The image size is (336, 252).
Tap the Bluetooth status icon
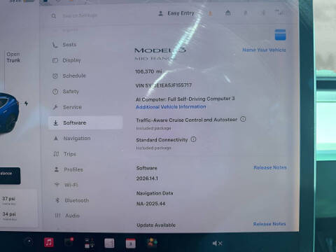[x=263, y=13]
